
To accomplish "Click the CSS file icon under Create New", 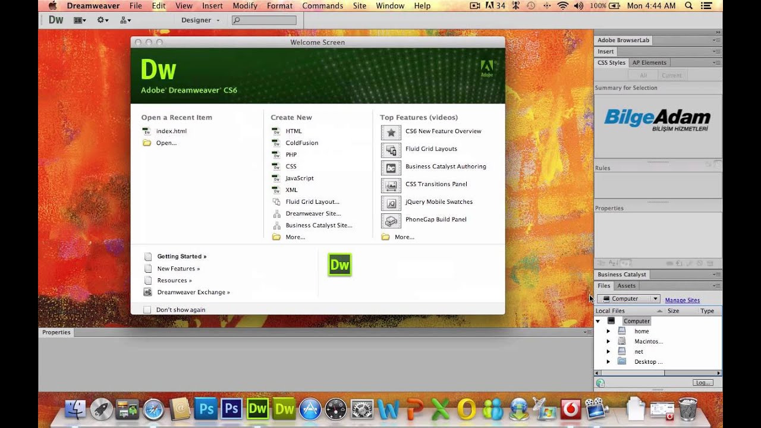I will [276, 166].
